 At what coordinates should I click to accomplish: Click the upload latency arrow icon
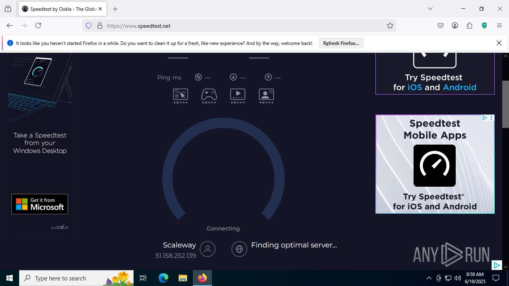click(268, 77)
